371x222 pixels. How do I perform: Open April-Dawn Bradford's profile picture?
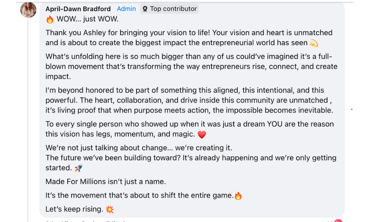28,10
